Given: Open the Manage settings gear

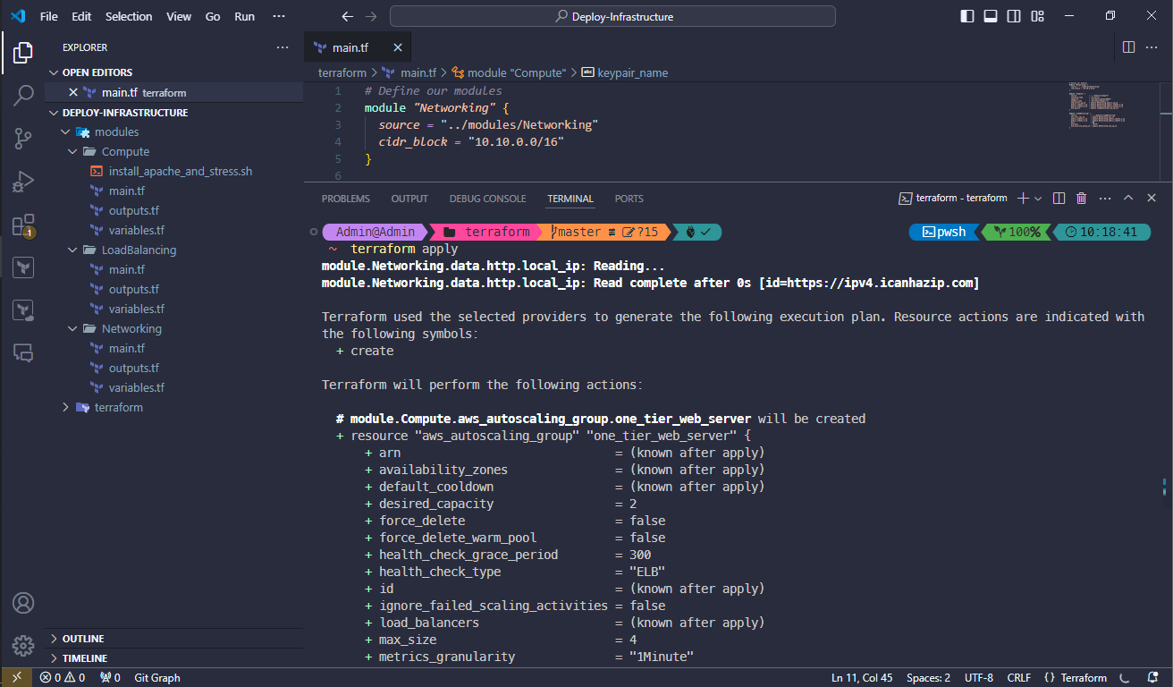Looking at the screenshot, I should pos(23,645).
